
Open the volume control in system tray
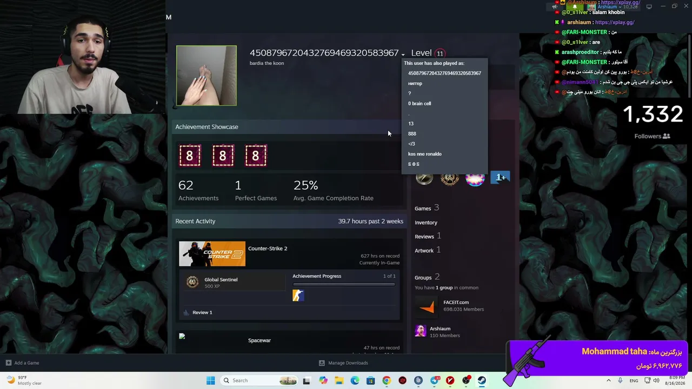(x=656, y=380)
